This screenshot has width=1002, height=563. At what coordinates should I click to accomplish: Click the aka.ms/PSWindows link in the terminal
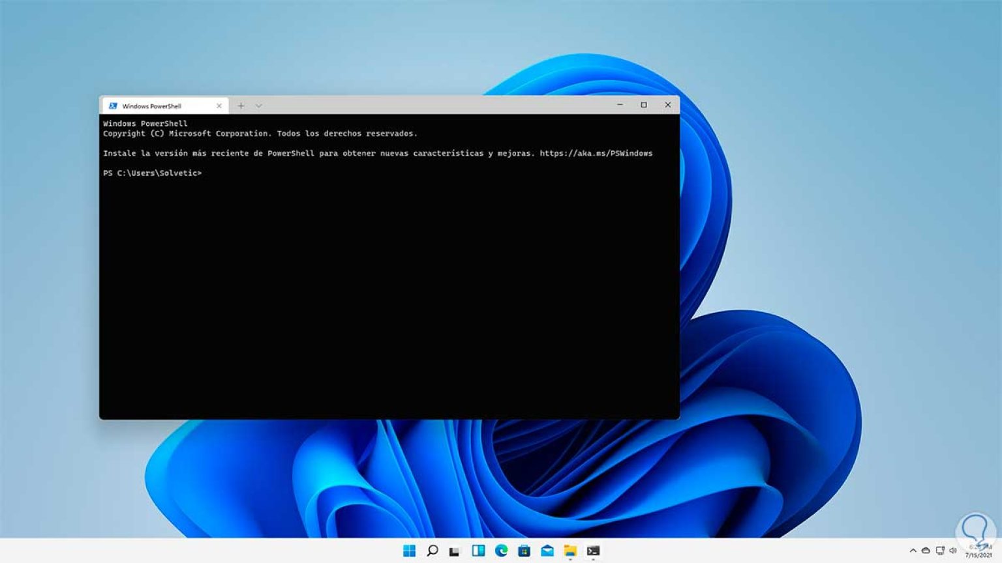596,153
